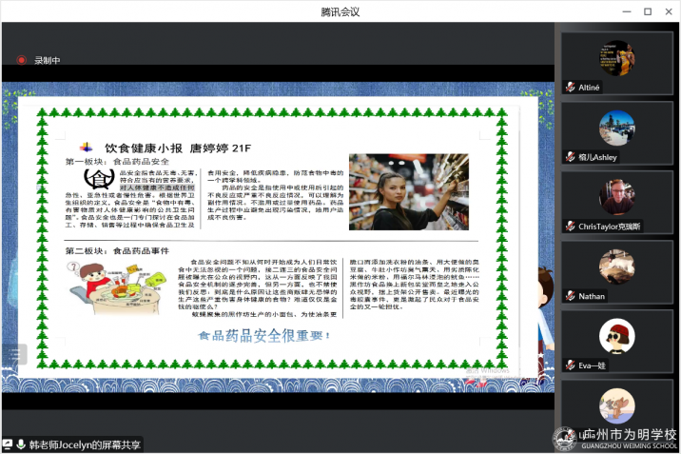The width and height of the screenshot is (681, 454).
Task: Click ChrisTaylor克瑞斯 muted microphone icon
Action: click(570, 227)
